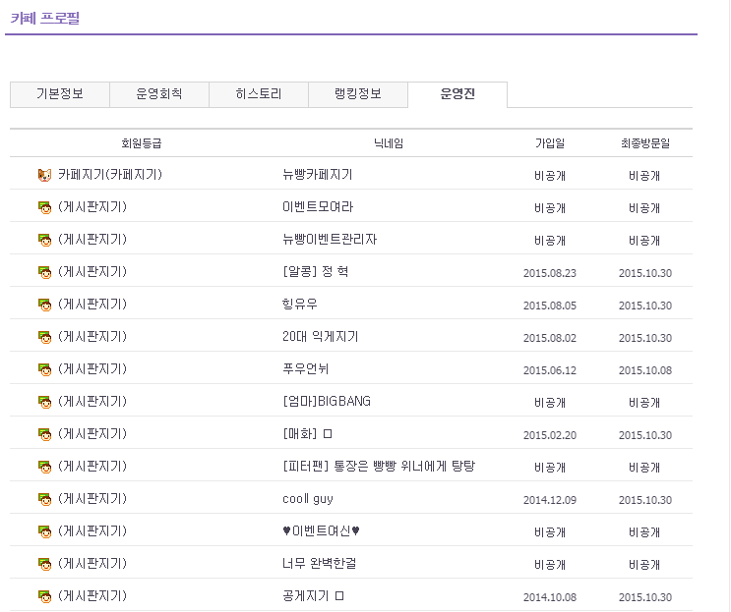Click nickname 푸우언뉘

coord(305,369)
